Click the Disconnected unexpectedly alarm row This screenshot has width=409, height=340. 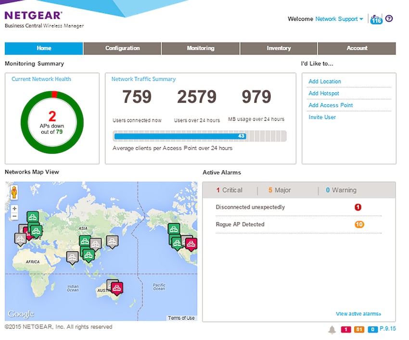pos(298,207)
